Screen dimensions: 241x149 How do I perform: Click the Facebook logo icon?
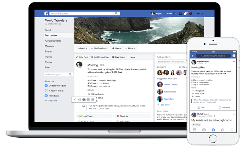tap(46, 14)
